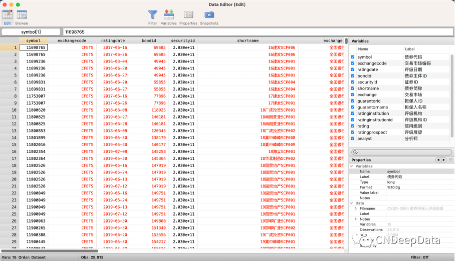Click the Format property value %10.0g

393,187
